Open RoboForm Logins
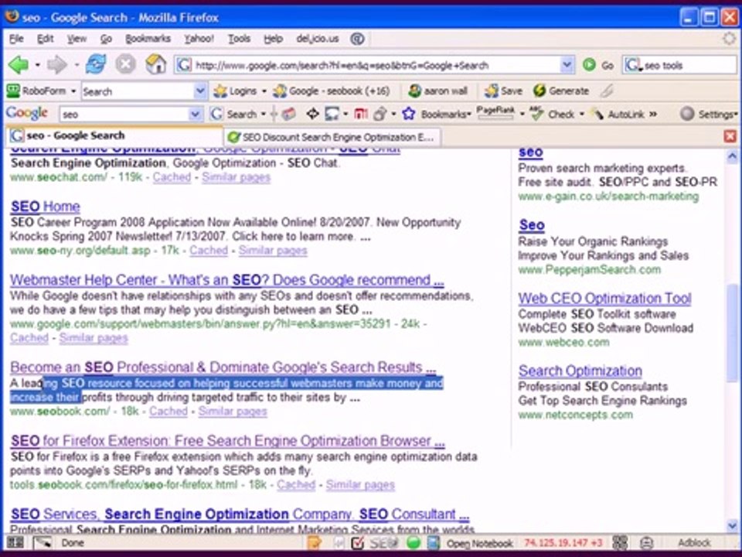This screenshot has height=557, width=742. coord(235,91)
